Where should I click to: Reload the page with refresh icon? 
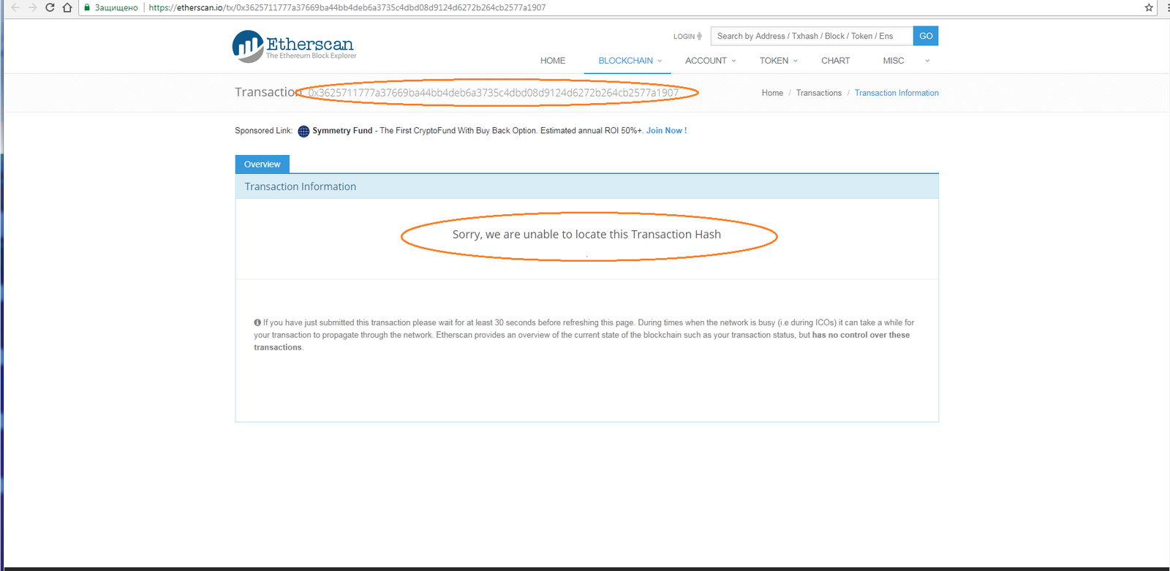[x=50, y=7]
